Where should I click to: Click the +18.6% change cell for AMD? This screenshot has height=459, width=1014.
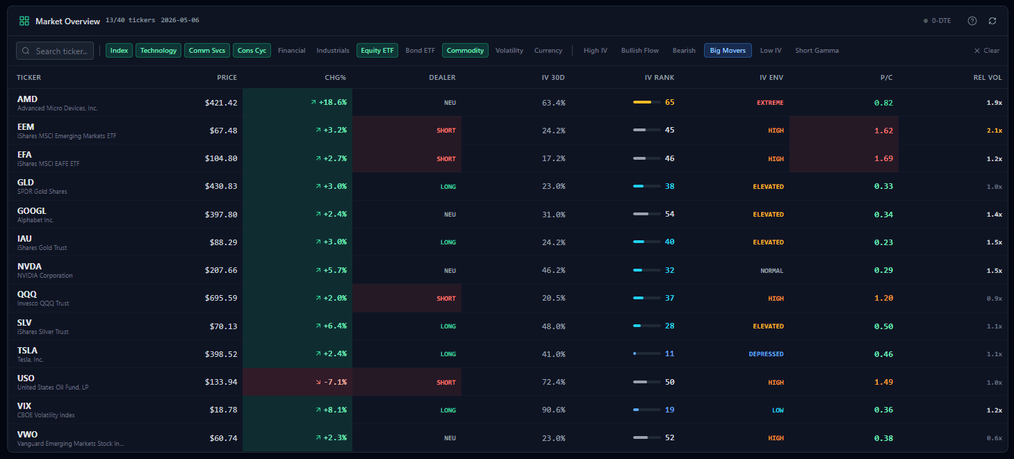point(297,103)
